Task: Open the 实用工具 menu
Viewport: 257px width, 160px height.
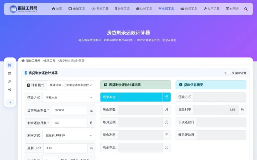Action: click(211, 9)
